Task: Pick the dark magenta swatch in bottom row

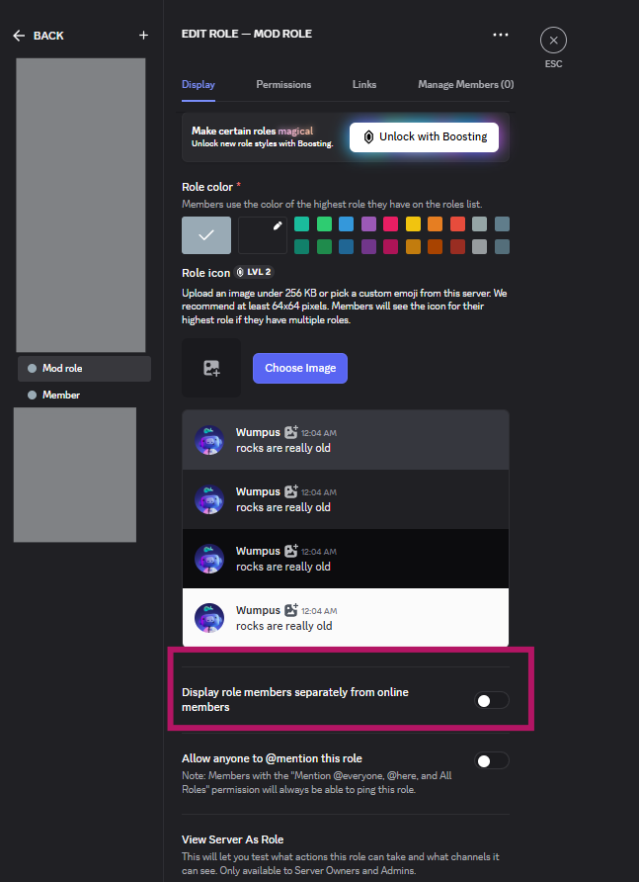Action: [x=390, y=246]
